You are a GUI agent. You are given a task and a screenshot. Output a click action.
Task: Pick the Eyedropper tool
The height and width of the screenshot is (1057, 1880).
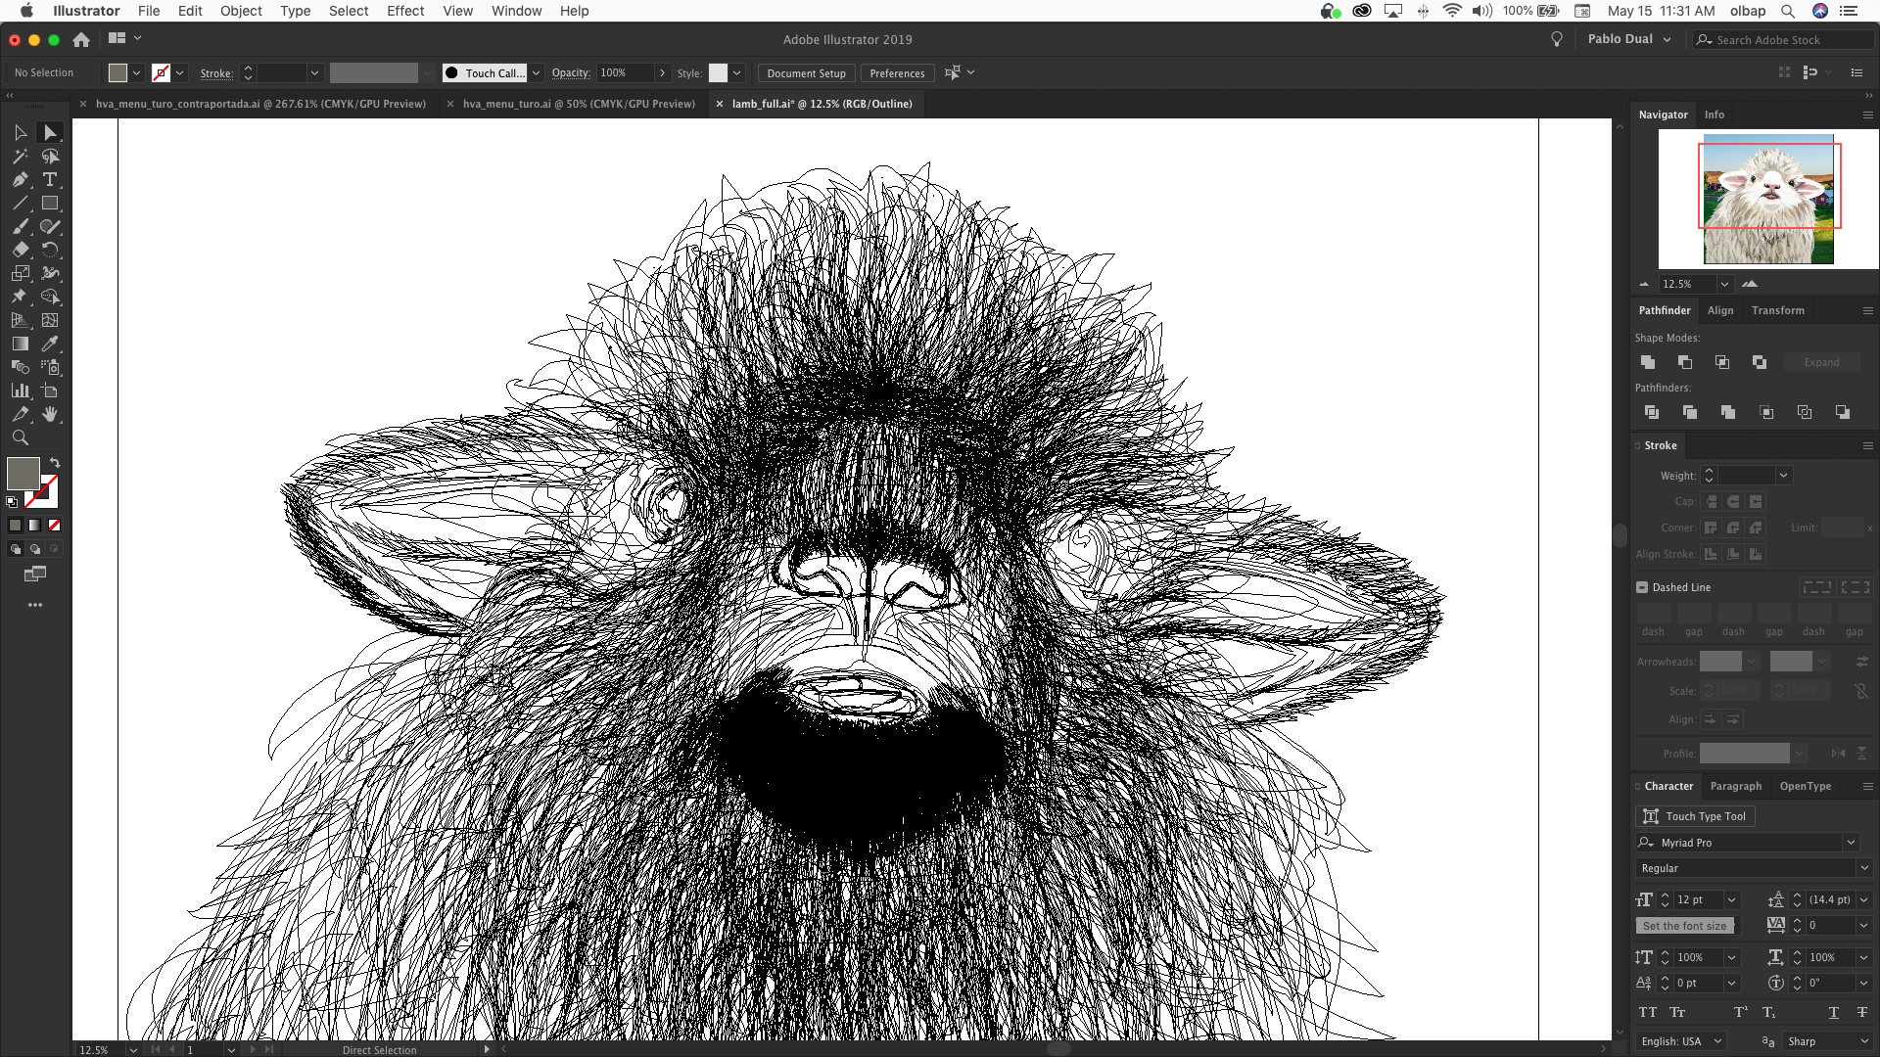click(50, 344)
